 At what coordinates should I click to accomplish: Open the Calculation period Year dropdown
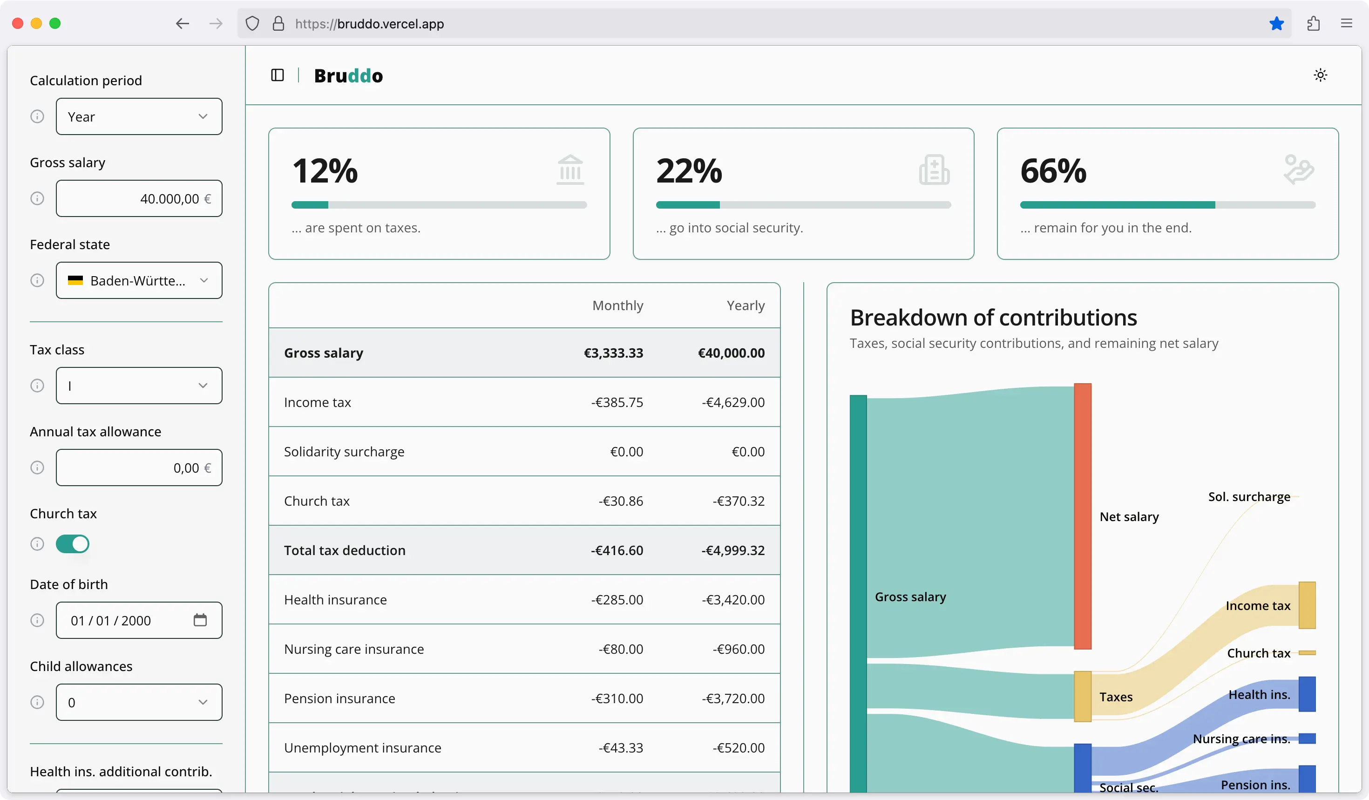pos(139,116)
